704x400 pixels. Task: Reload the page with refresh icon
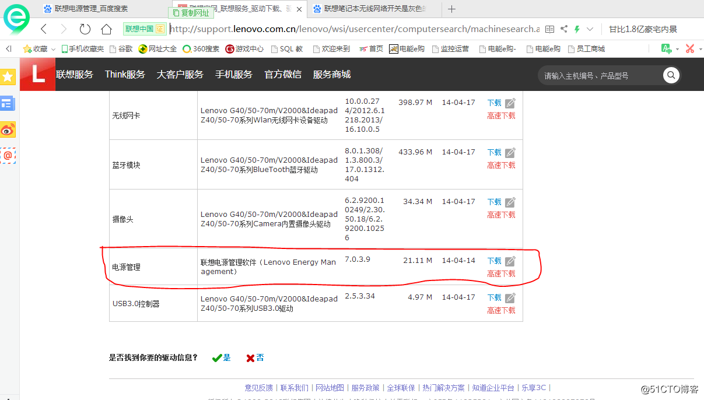pos(85,29)
